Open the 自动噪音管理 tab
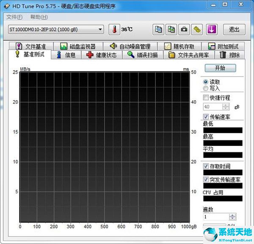 [130, 47]
